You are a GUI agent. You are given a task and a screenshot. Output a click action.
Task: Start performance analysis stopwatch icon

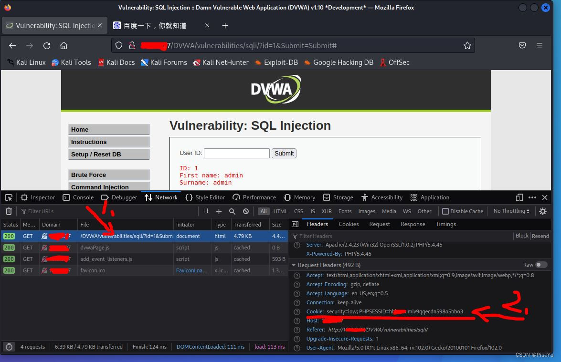[9, 347]
